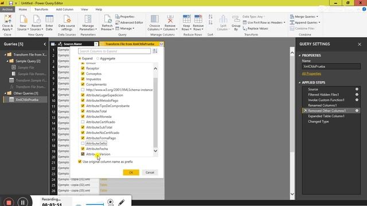Open the Merge Queries dropdown

tap(304, 17)
